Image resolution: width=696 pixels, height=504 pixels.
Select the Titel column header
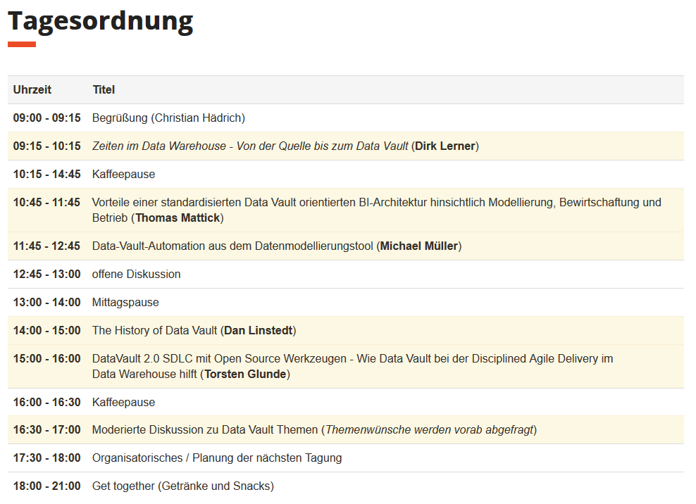tap(104, 89)
